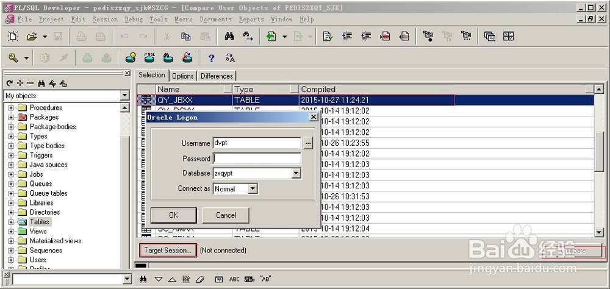Click the Uncomment selection document icon

[404, 37]
